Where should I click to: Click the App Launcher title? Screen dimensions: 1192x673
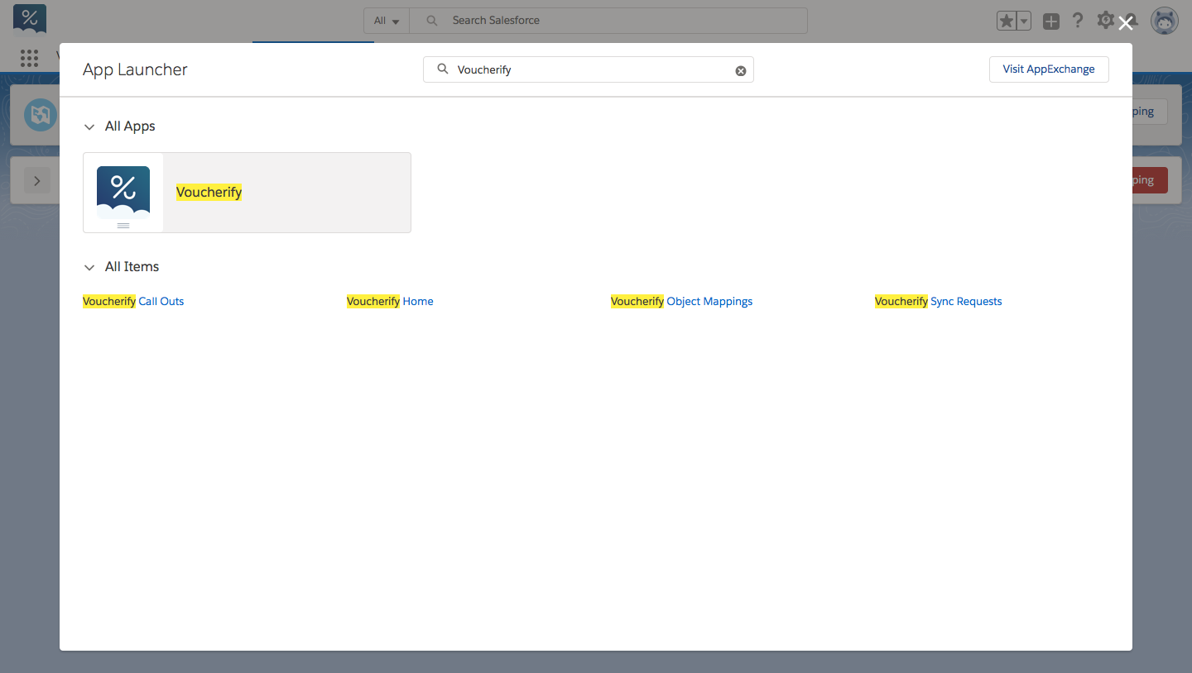click(x=135, y=69)
